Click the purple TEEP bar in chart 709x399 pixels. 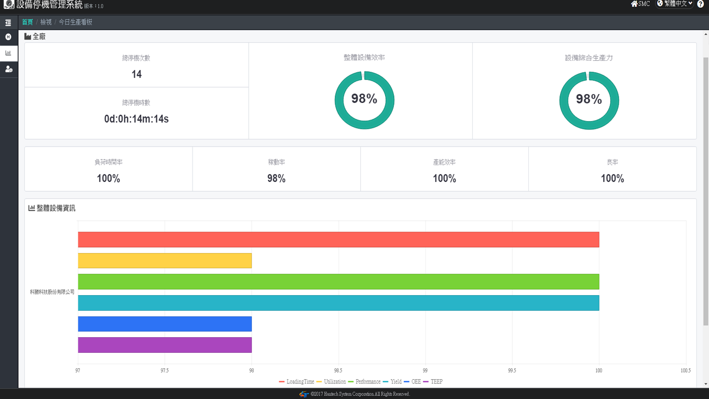click(x=165, y=345)
